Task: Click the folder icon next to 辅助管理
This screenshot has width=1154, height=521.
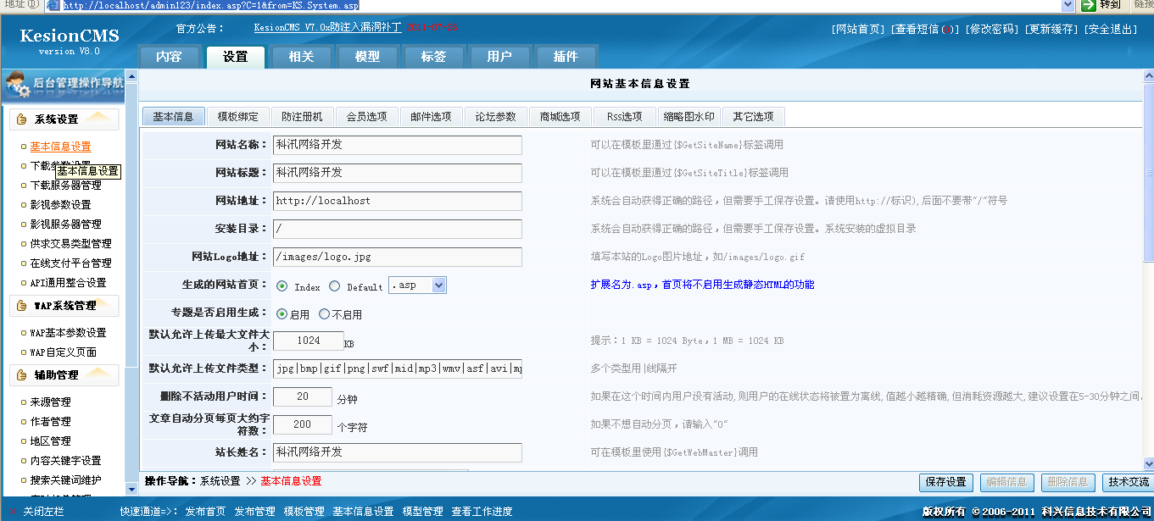Action: [21, 375]
